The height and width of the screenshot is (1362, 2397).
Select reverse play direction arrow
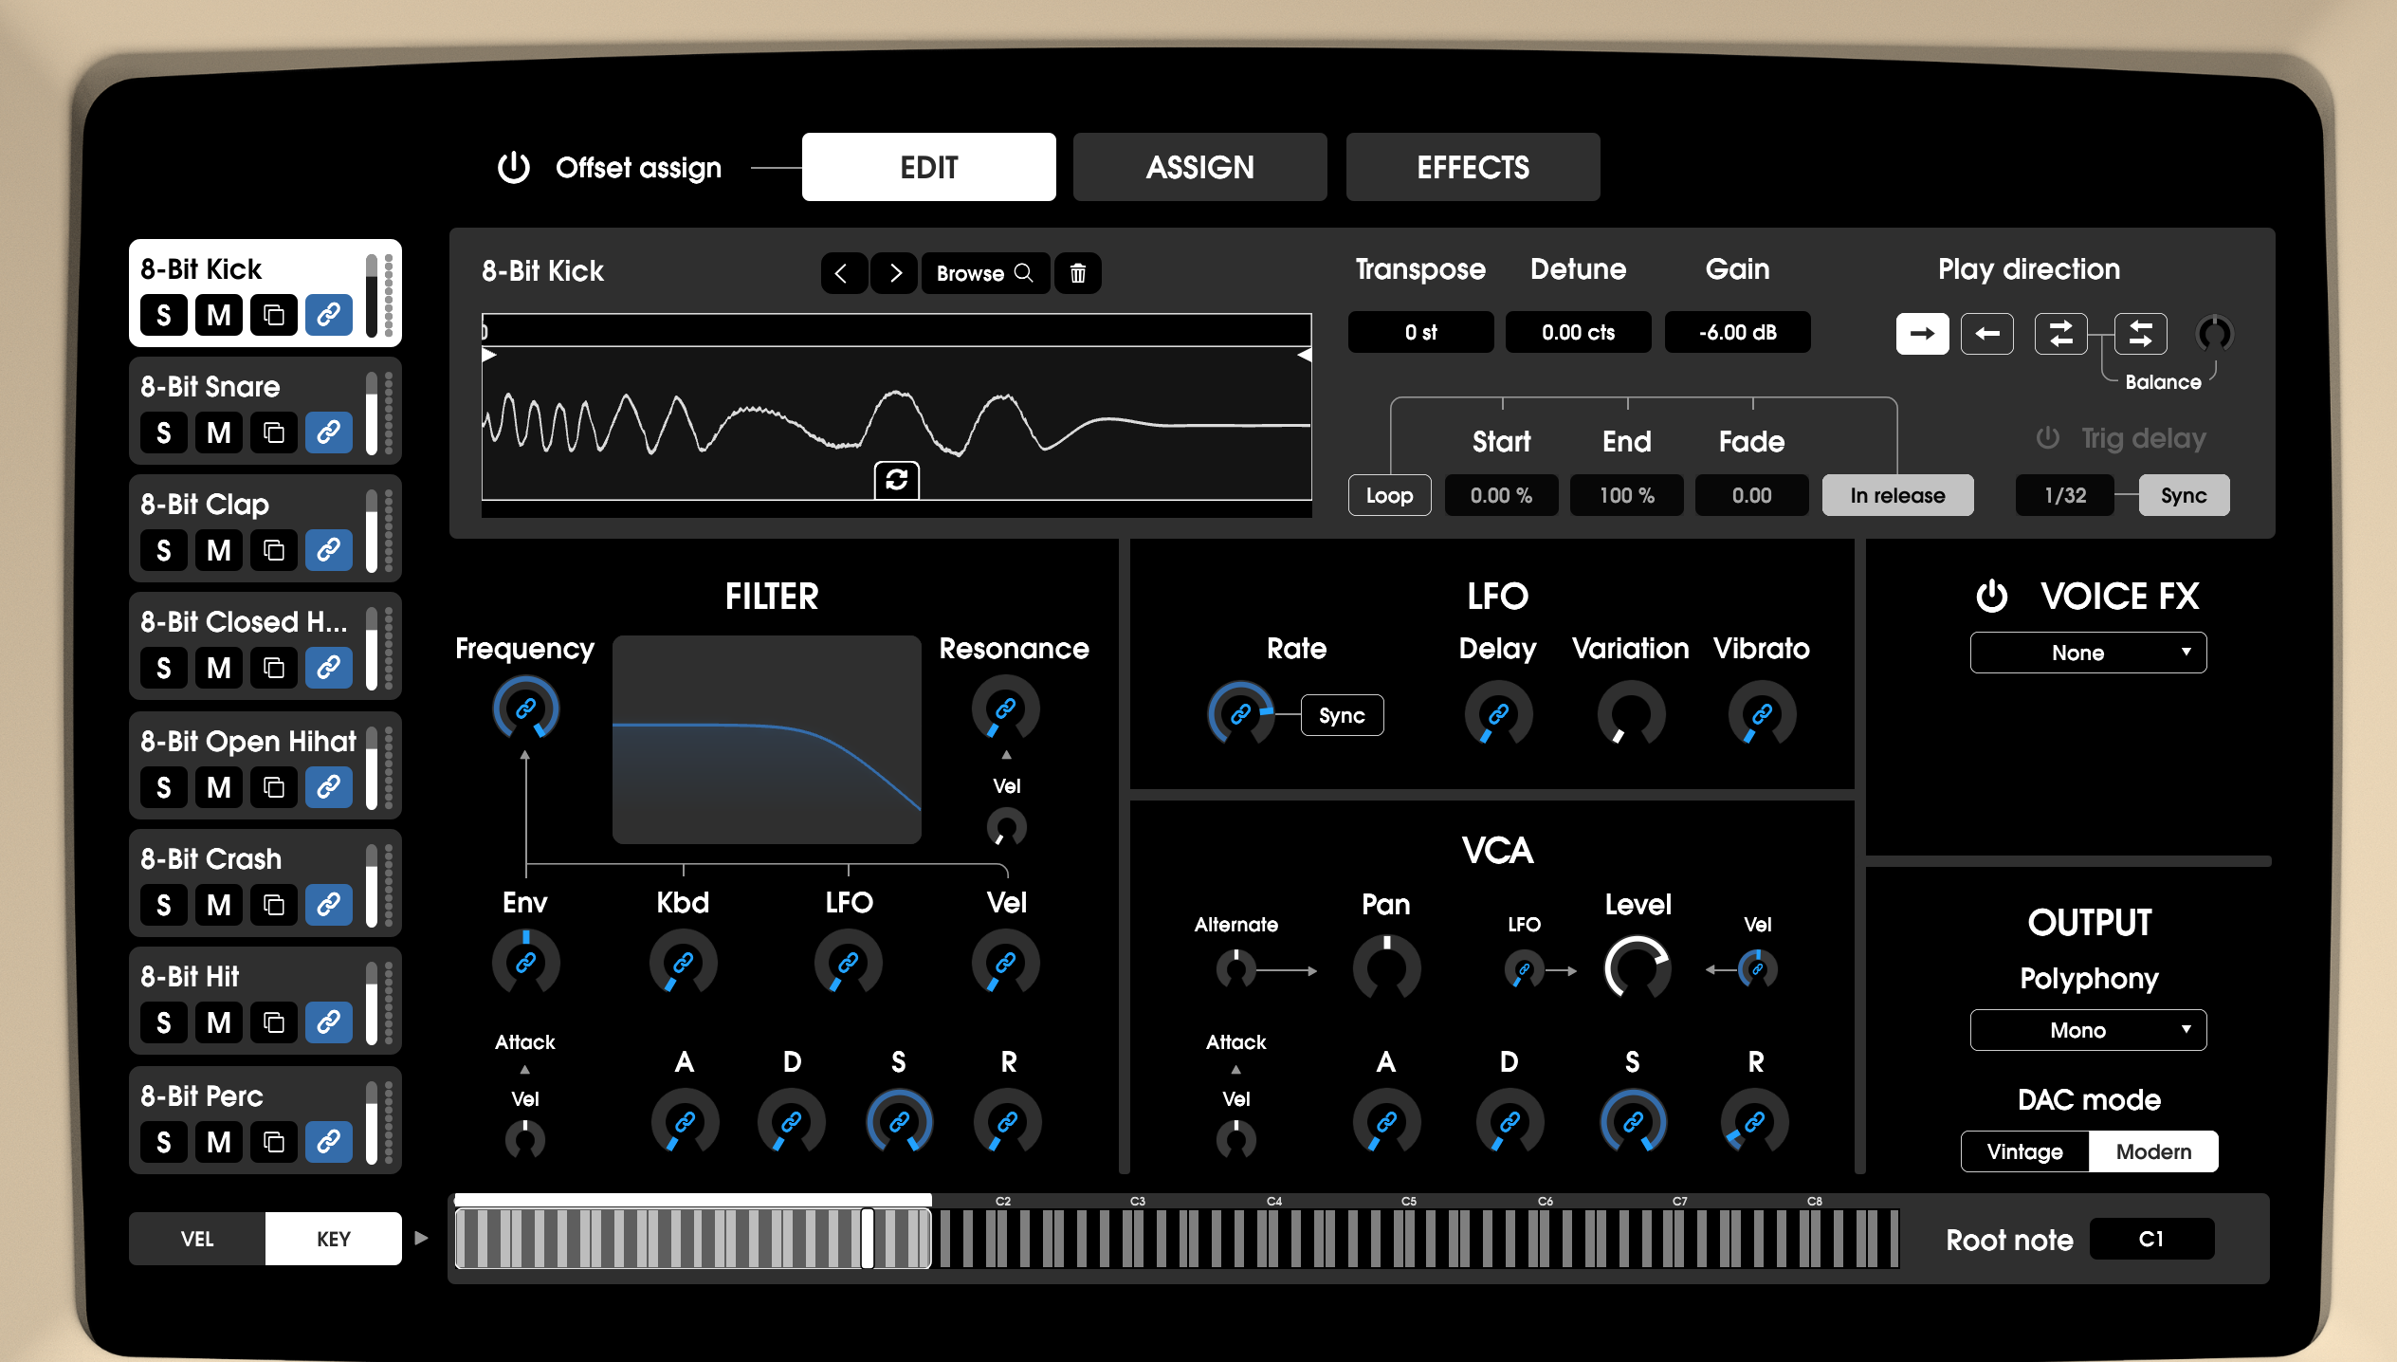click(1986, 334)
